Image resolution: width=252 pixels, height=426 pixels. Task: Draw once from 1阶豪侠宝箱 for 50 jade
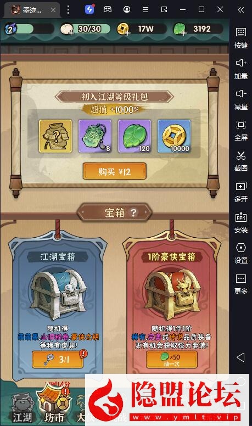coord(171,360)
